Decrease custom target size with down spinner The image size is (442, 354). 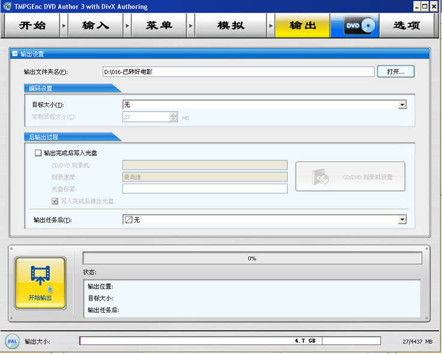tap(173, 119)
